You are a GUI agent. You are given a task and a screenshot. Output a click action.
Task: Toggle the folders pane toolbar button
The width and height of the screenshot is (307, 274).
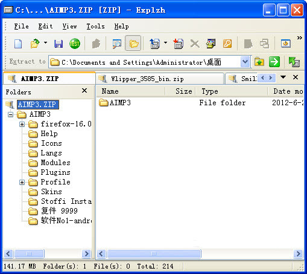click(133, 44)
